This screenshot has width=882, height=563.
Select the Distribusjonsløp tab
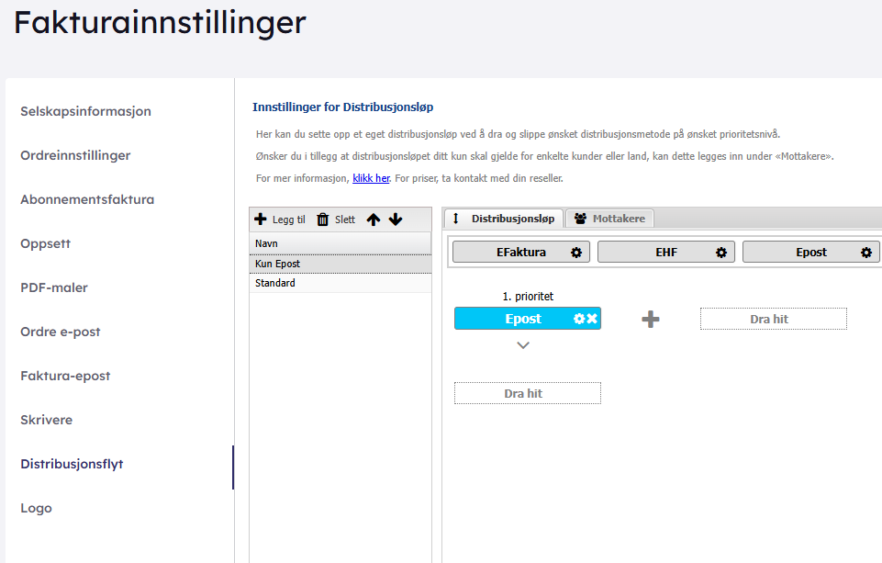[x=504, y=219]
